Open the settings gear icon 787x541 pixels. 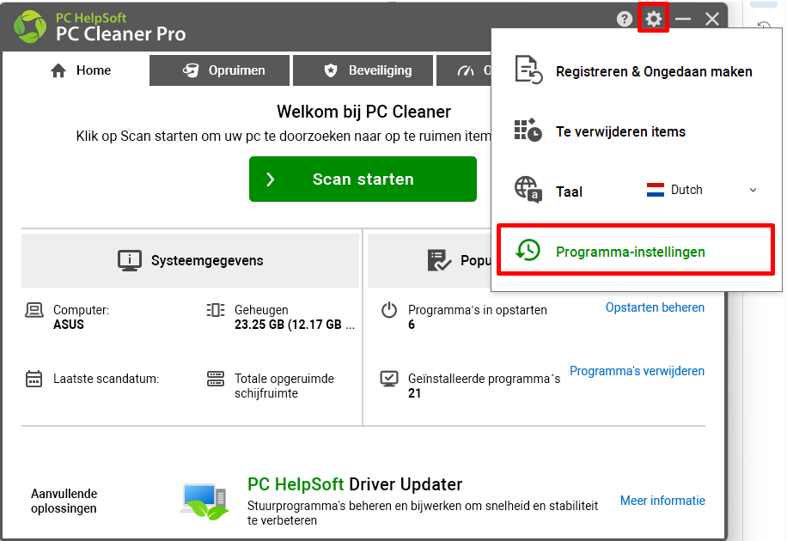point(653,19)
